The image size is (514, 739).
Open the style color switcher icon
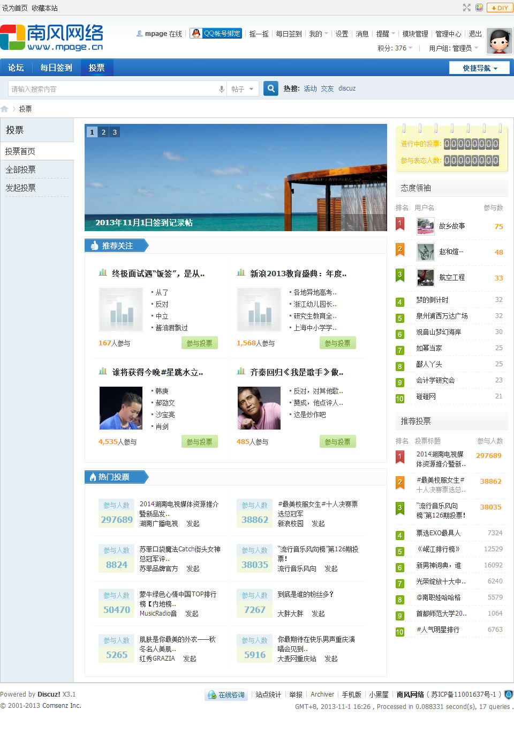[479, 8]
